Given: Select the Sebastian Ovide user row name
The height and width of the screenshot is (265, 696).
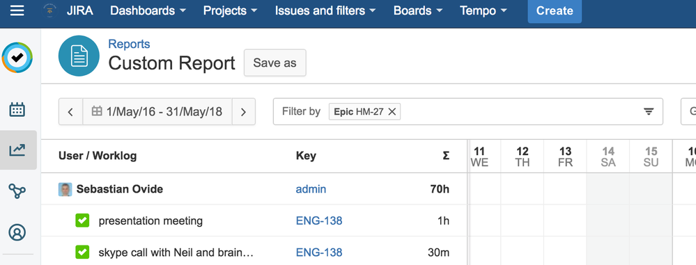Looking at the screenshot, I should point(119,189).
